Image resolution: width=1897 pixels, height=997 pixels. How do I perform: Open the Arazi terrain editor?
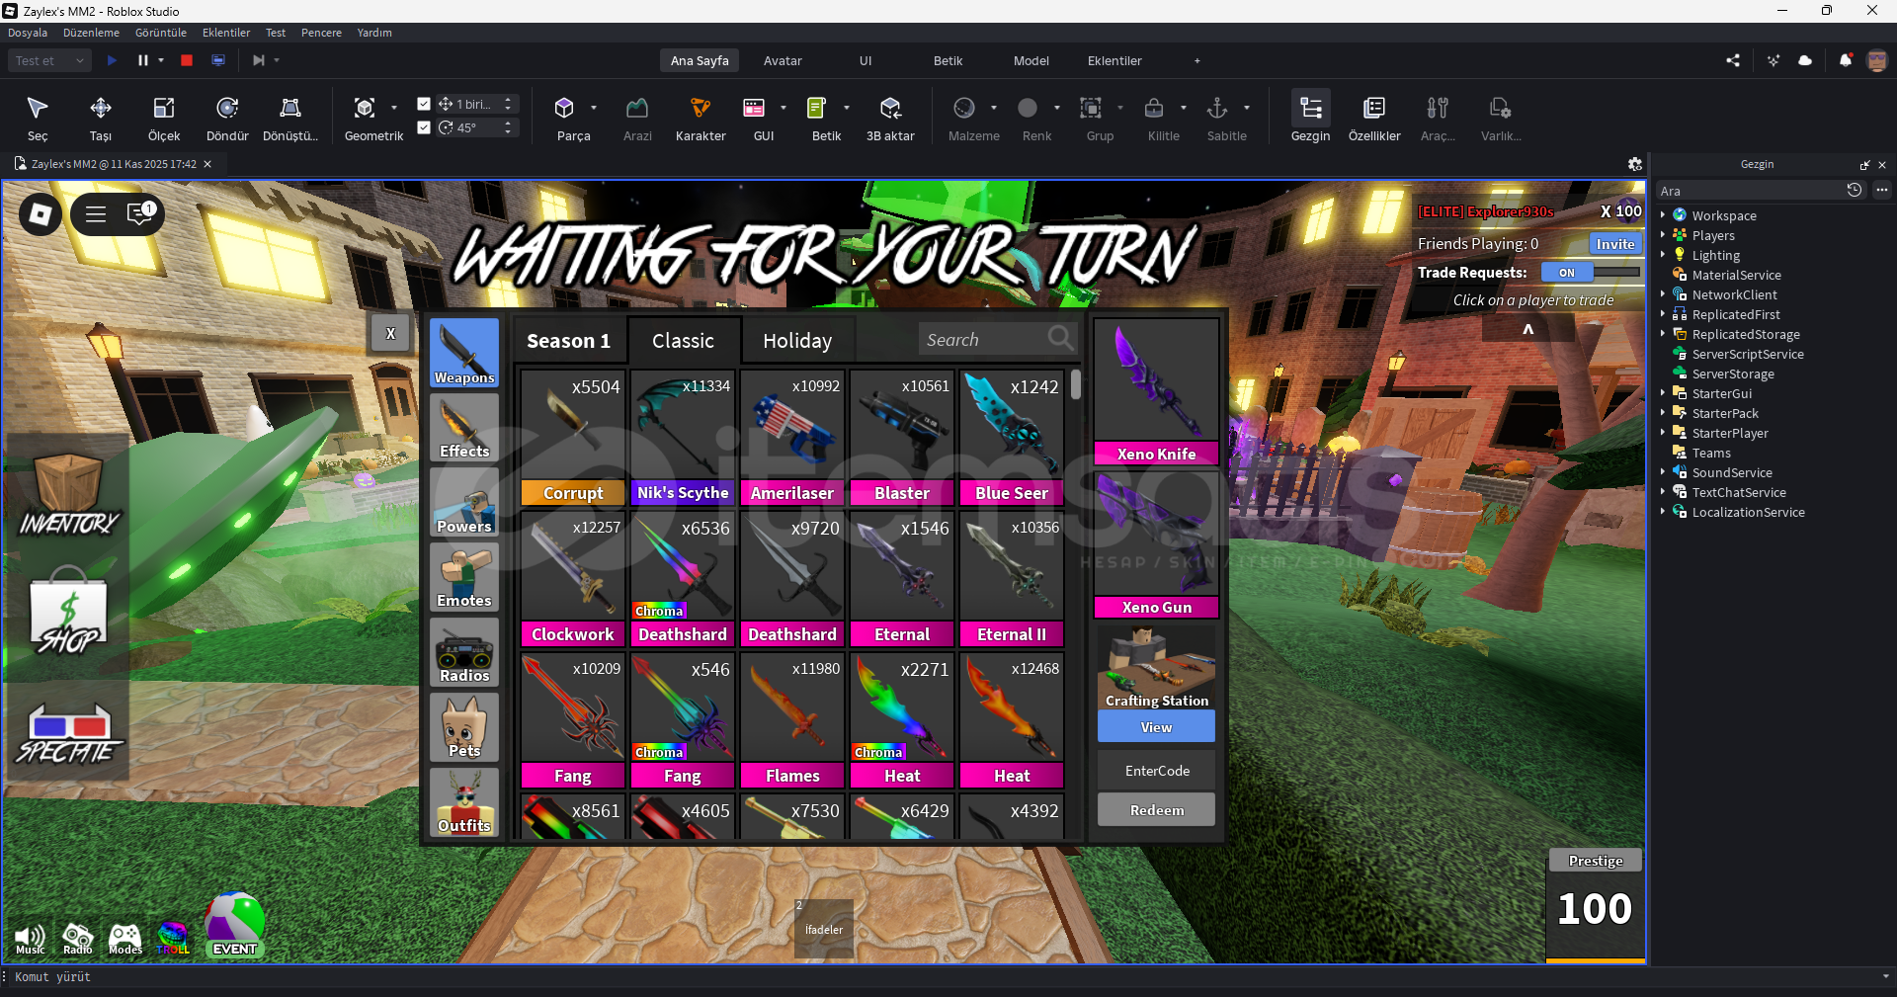637,118
